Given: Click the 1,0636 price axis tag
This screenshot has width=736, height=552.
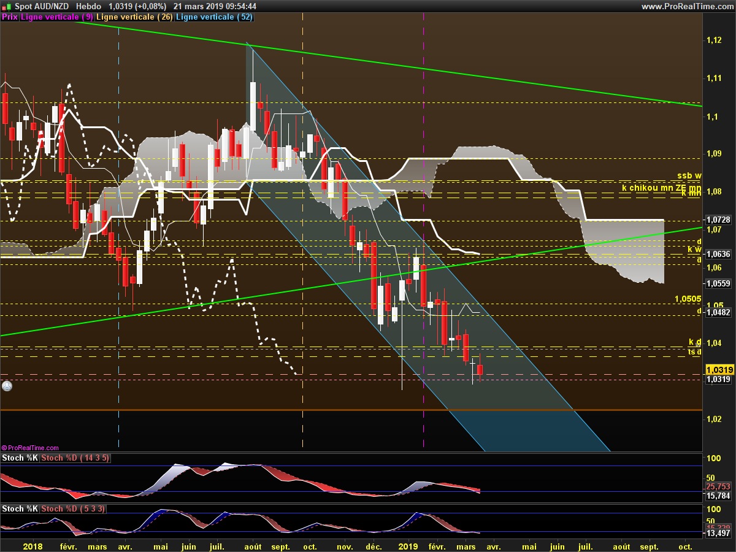Looking at the screenshot, I should tap(718, 254).
